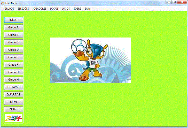The height and width of the screenshot is (128, 188).
Task: Open the OITAVAS round
Action: coord(13,87)
